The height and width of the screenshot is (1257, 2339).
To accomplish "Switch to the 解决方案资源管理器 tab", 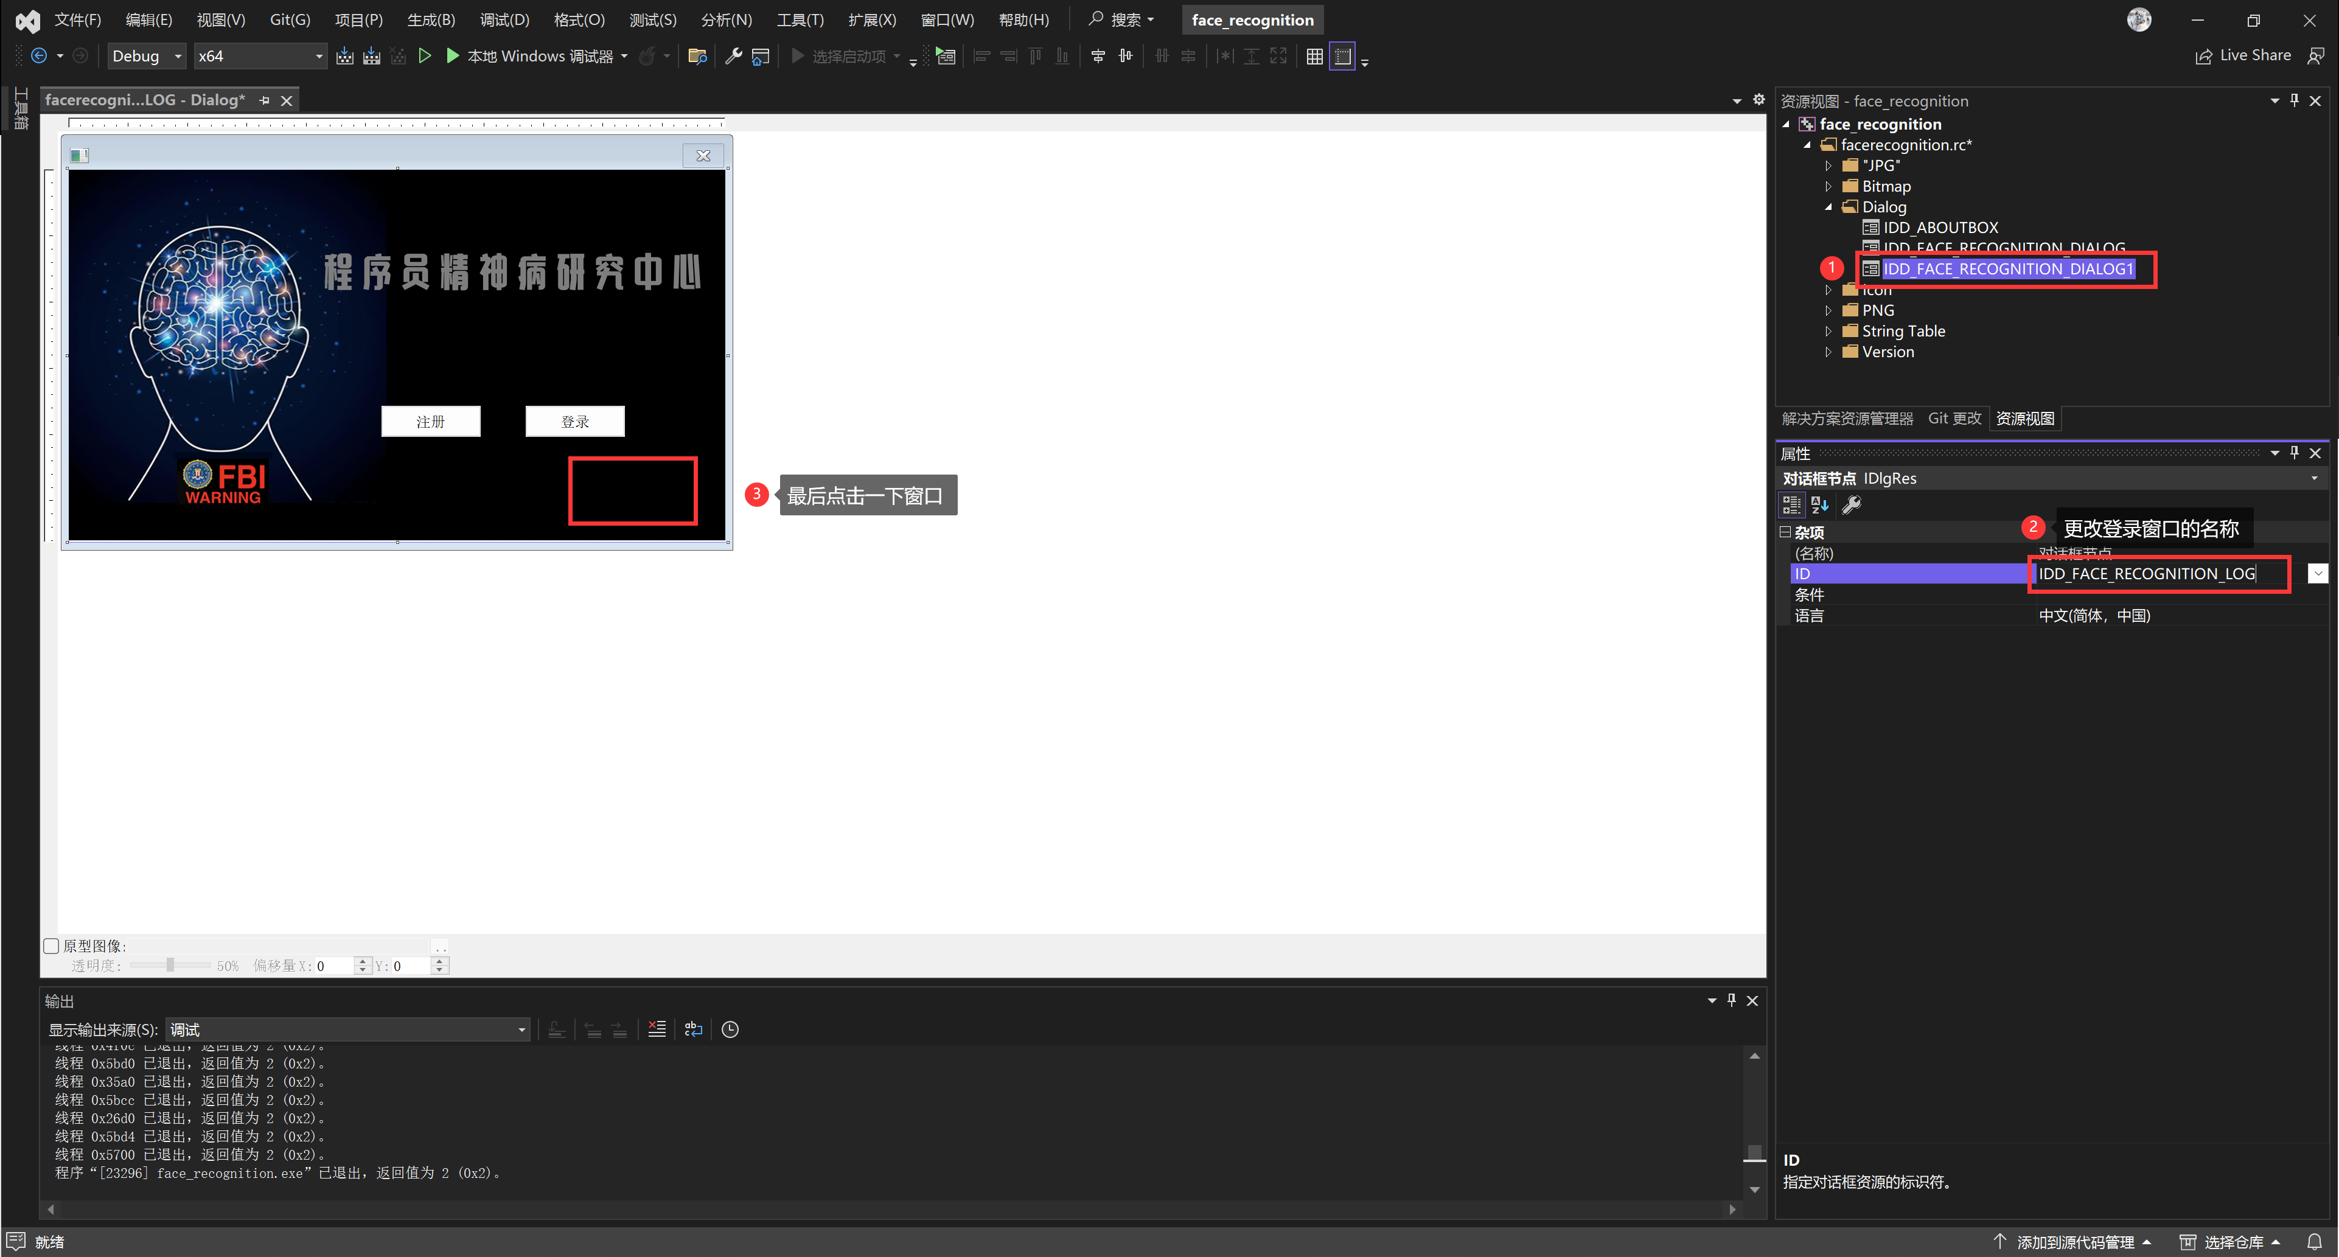I will click(x=1847, y=419).
